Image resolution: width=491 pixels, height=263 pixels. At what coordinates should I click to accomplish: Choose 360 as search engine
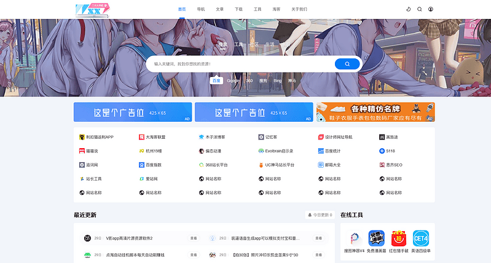click(x=249, y=80)
